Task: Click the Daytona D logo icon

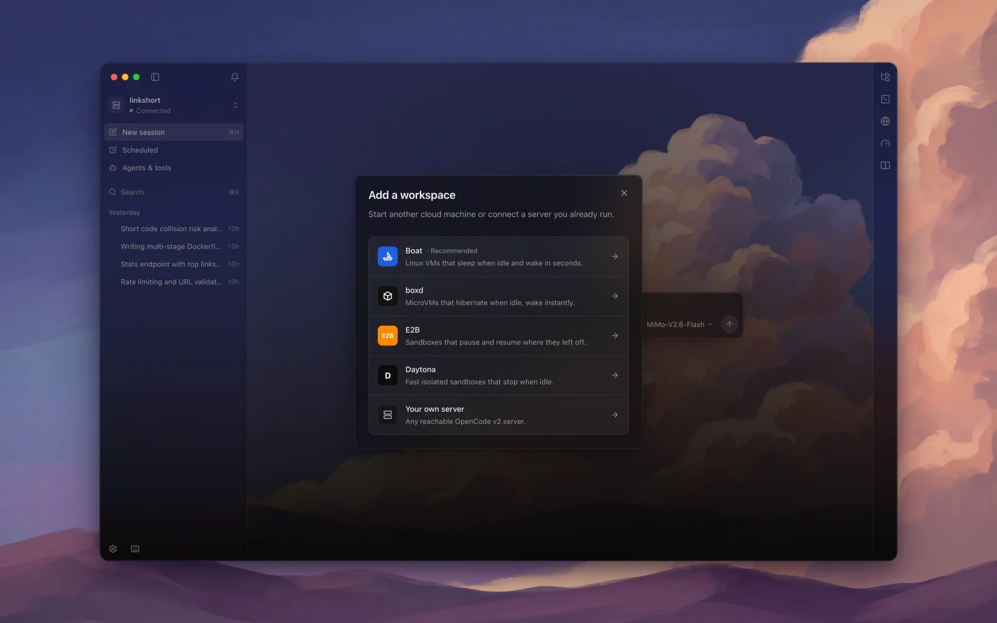Action: 388,376
